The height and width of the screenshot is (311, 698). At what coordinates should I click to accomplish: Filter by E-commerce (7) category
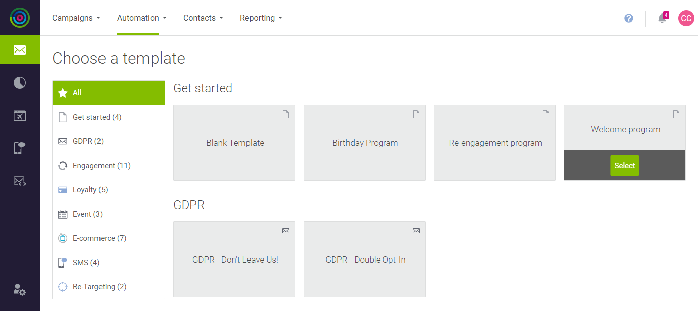tap(109, 238)
